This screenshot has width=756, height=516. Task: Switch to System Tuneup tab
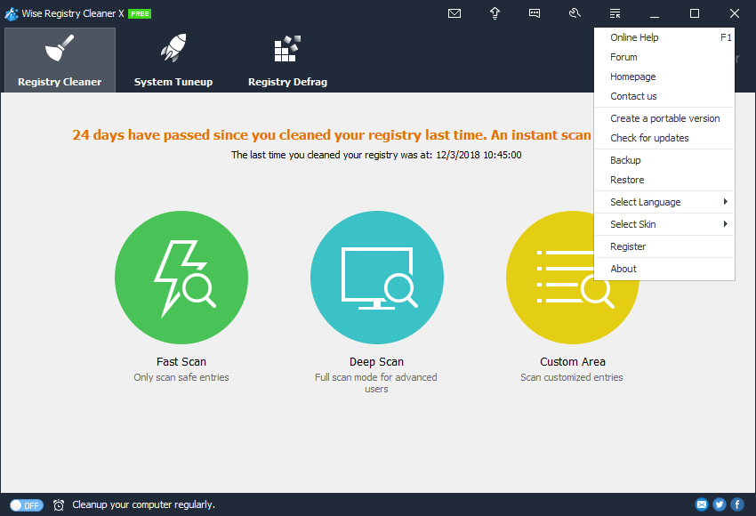point(173,60)
